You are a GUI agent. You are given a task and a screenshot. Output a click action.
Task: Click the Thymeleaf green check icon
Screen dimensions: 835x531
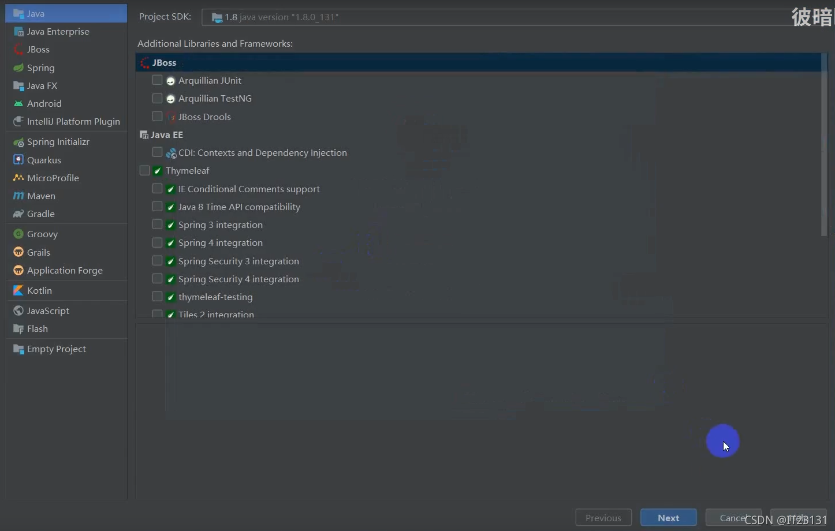point(158,171)
